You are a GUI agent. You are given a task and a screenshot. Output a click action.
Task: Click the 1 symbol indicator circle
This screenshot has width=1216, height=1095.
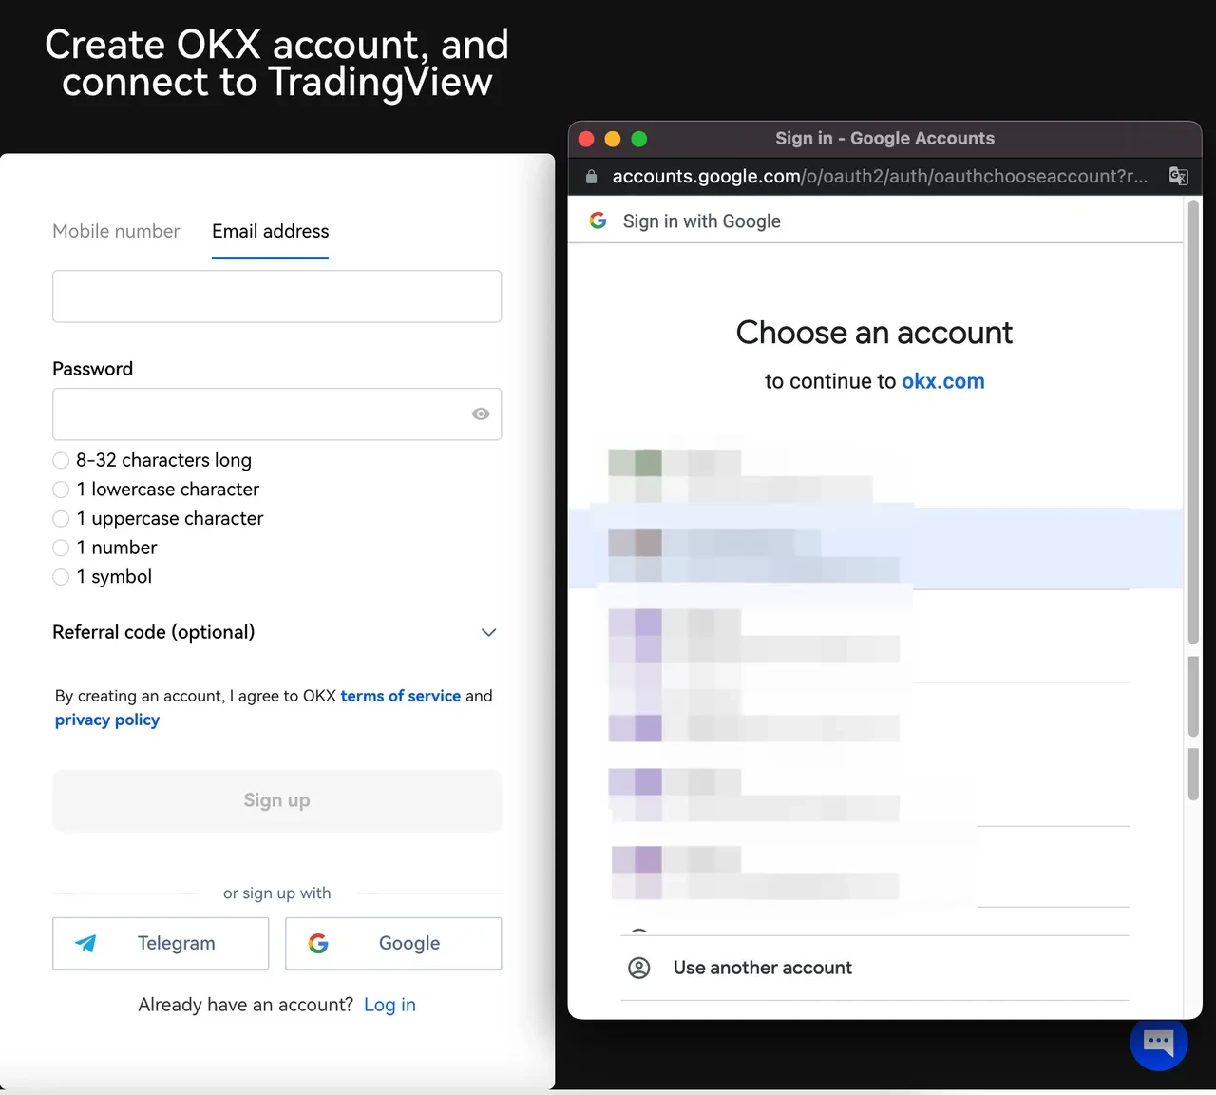click(61, 577)
